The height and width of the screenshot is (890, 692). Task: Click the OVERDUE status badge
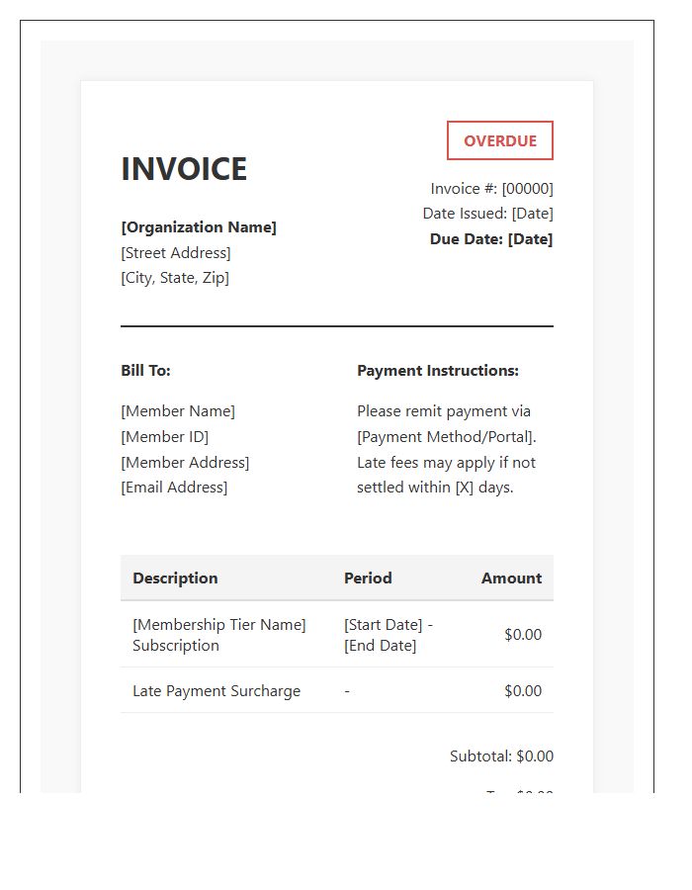(x=499, y=140)
